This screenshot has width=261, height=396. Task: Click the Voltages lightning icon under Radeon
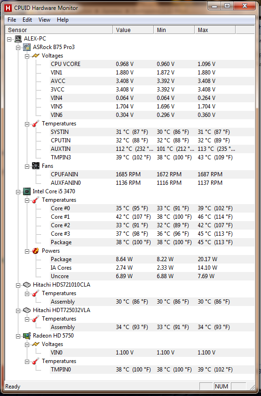click(36, 344)
